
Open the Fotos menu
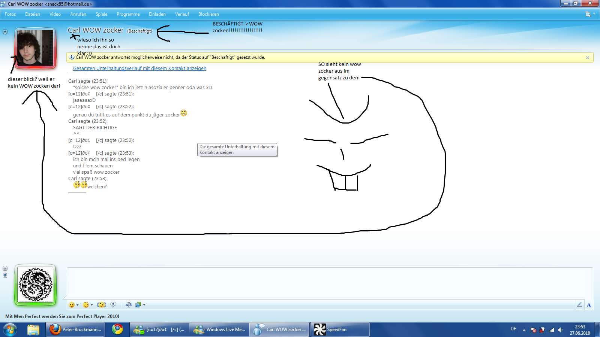(10, 14)
